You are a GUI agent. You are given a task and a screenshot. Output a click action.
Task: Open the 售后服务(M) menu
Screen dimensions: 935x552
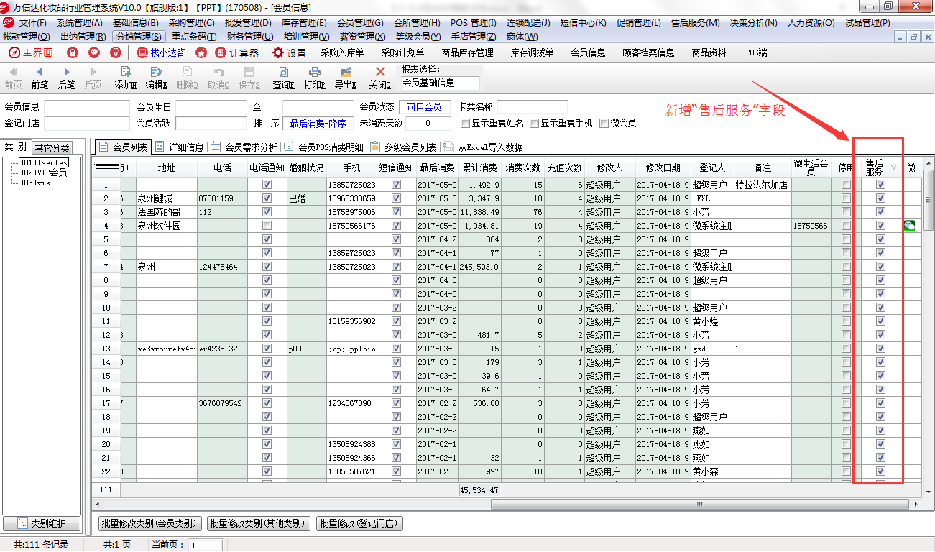click(695, 23)
